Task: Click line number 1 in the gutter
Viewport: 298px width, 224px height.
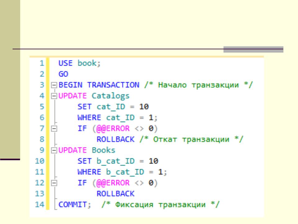Action: click(x=41, y=63)
